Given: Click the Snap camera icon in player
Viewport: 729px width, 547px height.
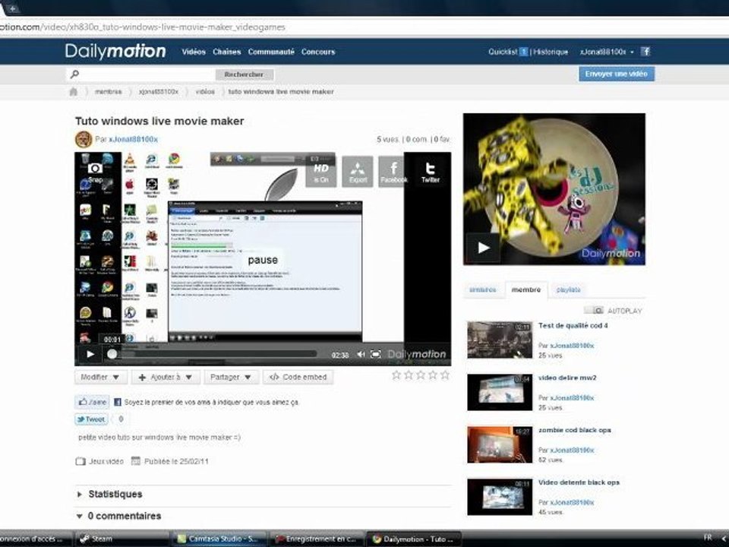Looking at the screenshot, I should coord(95,171).
